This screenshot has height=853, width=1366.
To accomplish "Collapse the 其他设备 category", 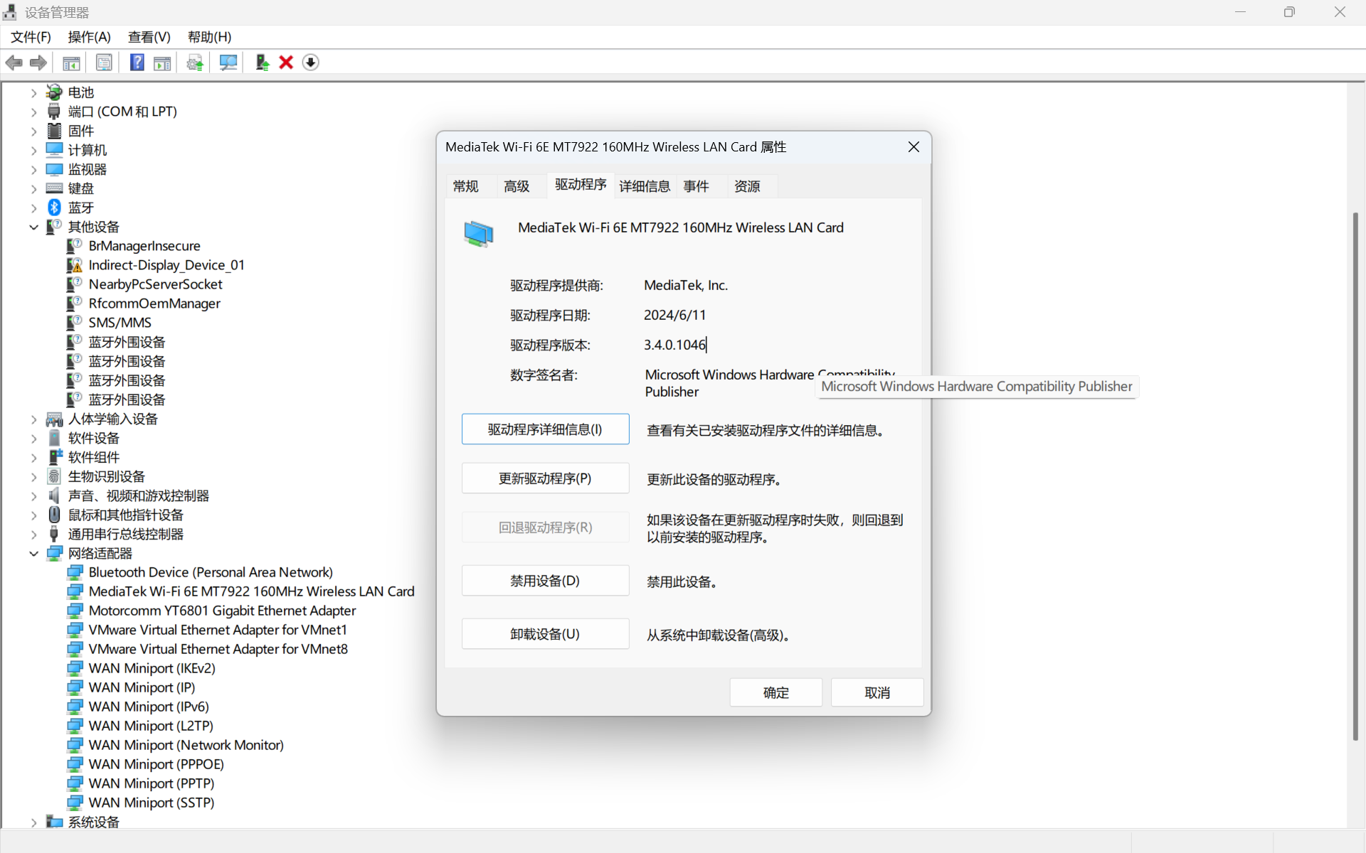I will point(33,227).
